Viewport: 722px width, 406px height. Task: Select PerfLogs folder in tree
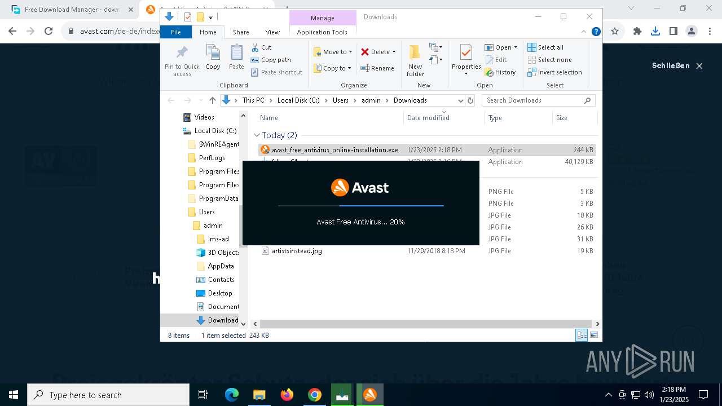[206, 158]
